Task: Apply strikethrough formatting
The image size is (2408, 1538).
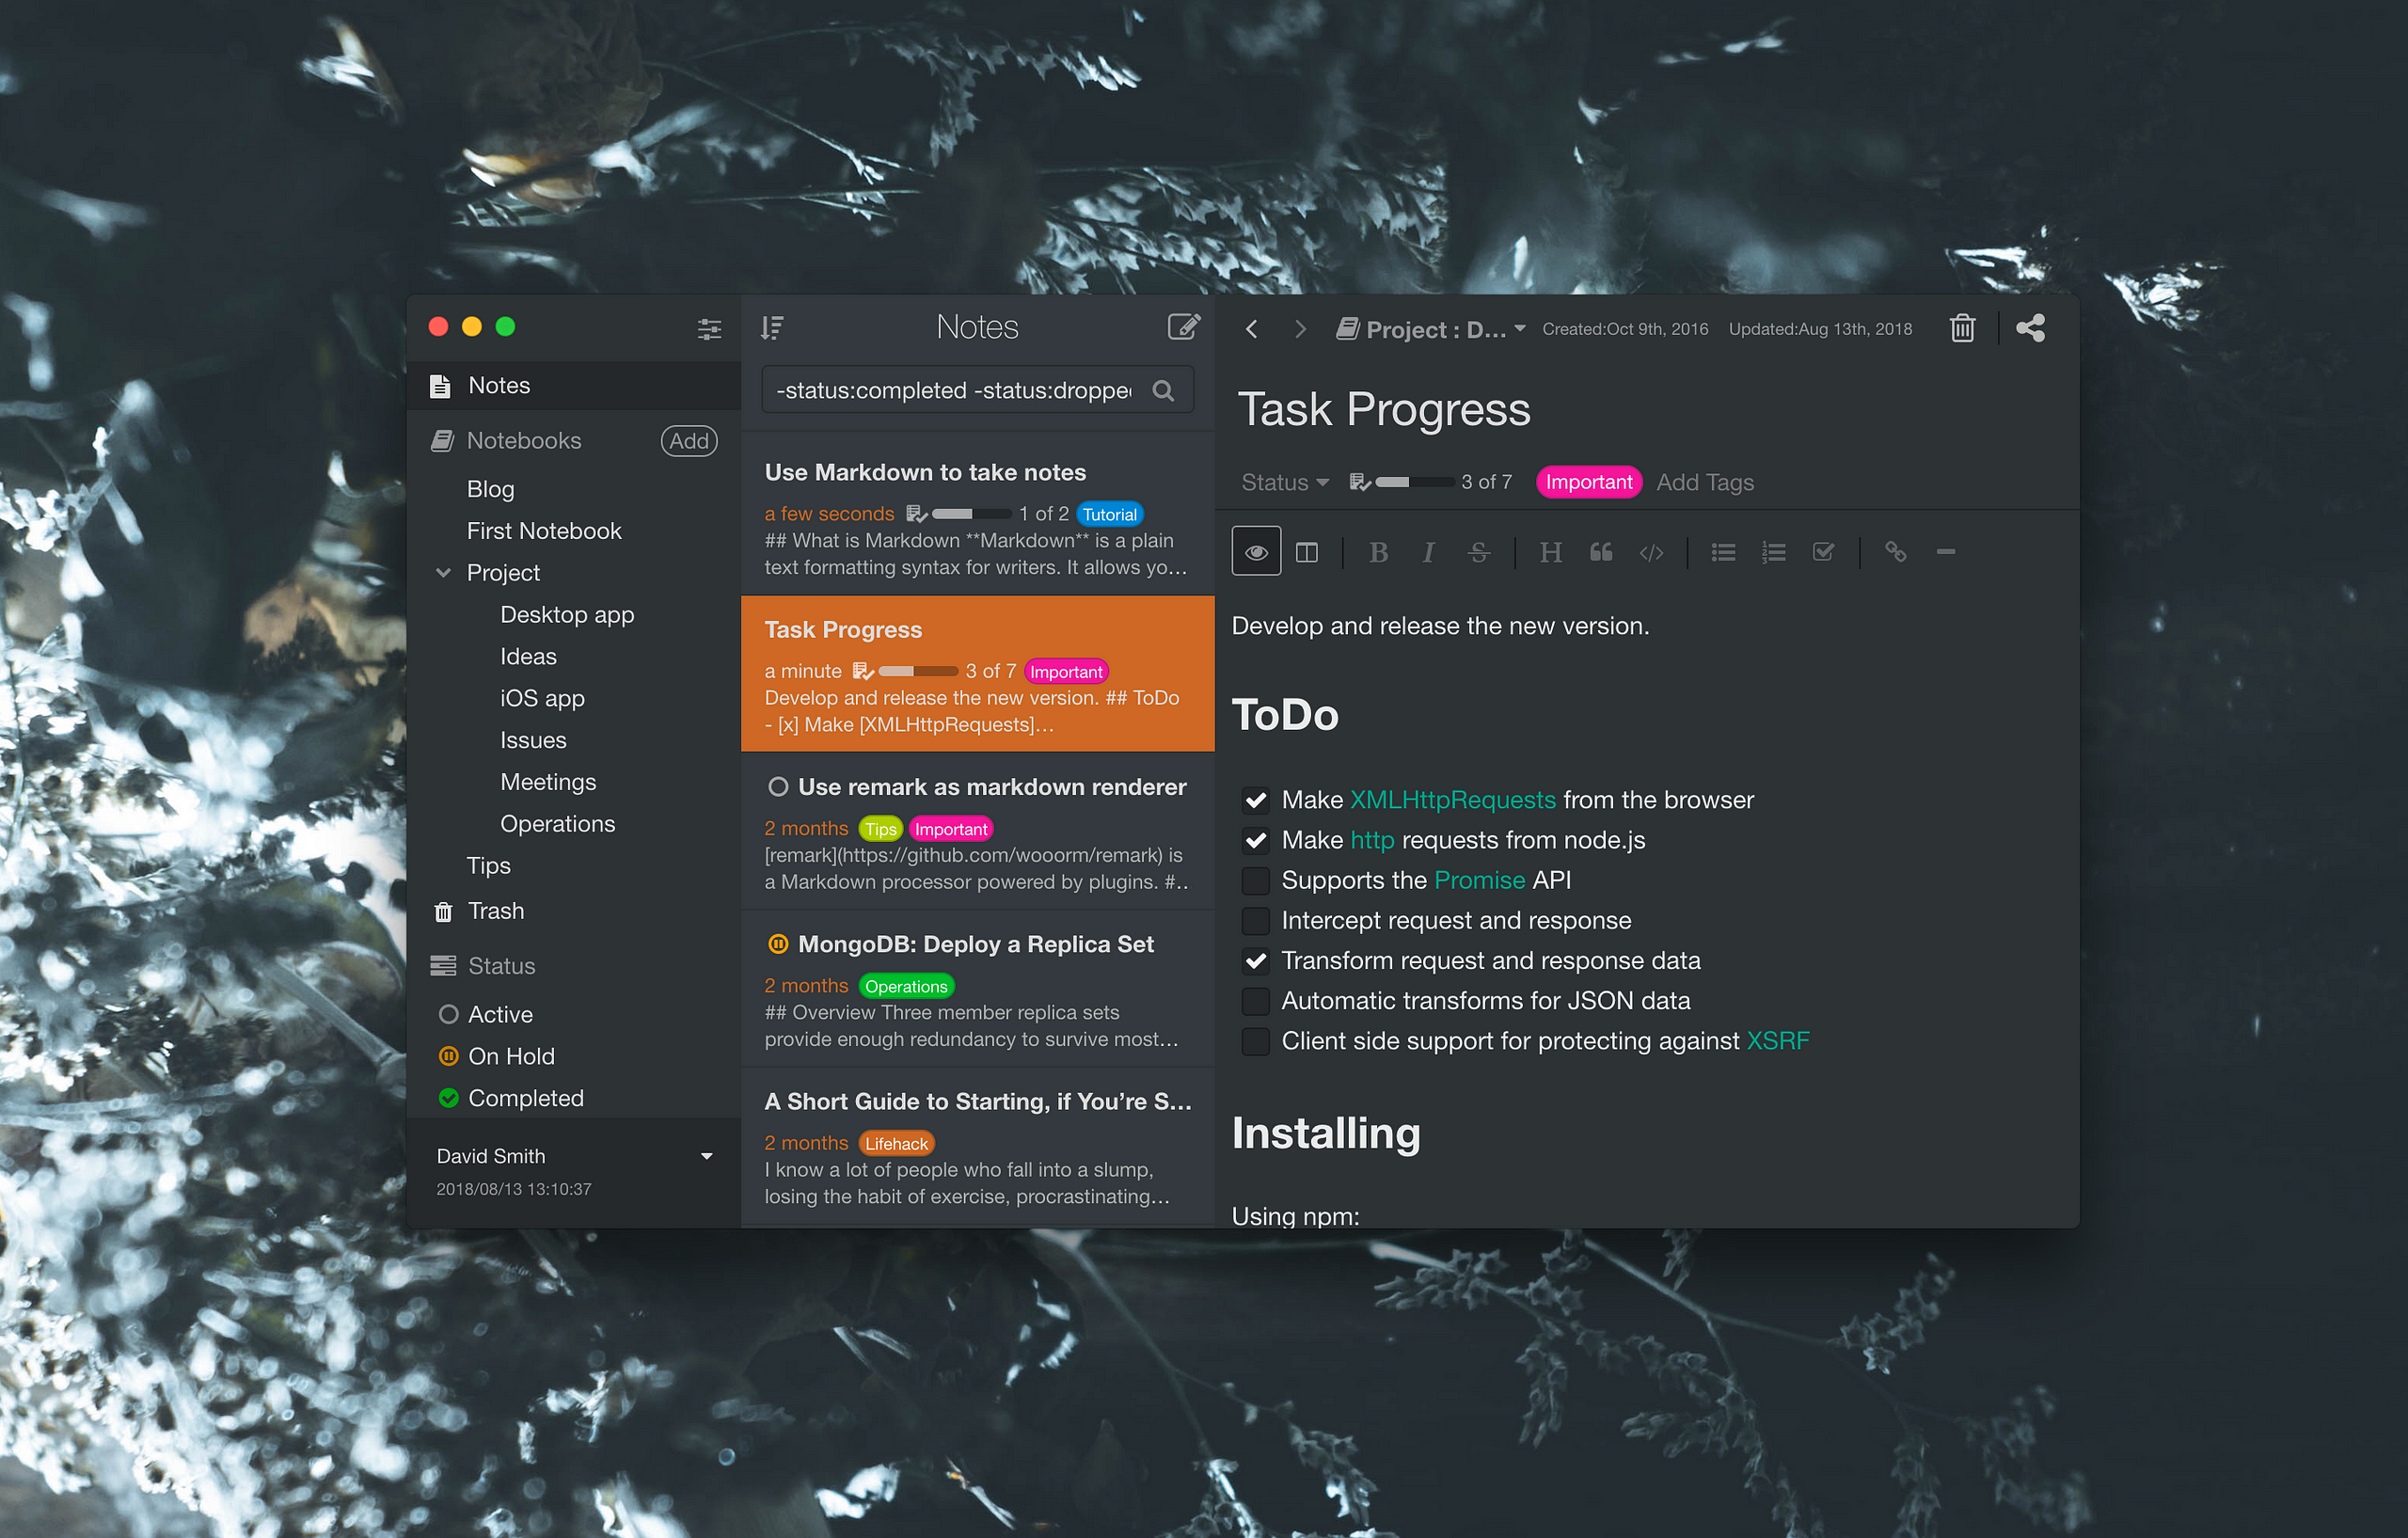Action: pos(1478,552)
